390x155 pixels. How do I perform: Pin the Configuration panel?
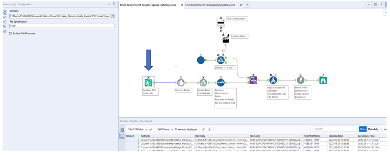pos(114,4)
